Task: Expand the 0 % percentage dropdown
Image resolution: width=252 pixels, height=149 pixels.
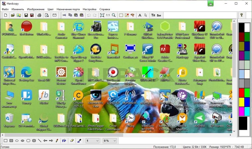Action: click(x=110, y=141)
